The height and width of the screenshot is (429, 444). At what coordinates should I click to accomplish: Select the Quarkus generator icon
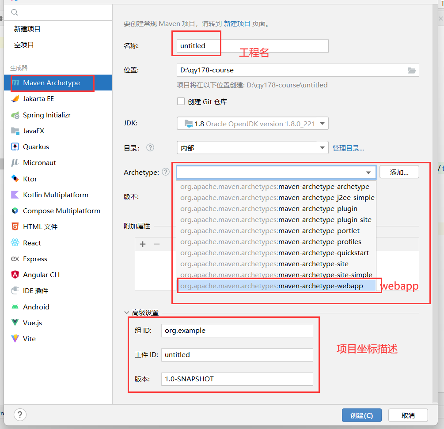pyautogui.click(x=15, y=147)
